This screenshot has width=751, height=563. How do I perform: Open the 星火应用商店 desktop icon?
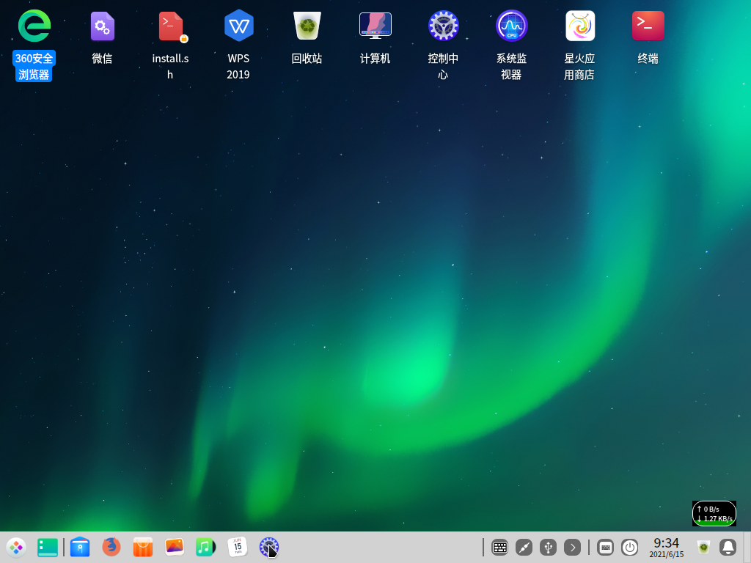pos(579,26)
